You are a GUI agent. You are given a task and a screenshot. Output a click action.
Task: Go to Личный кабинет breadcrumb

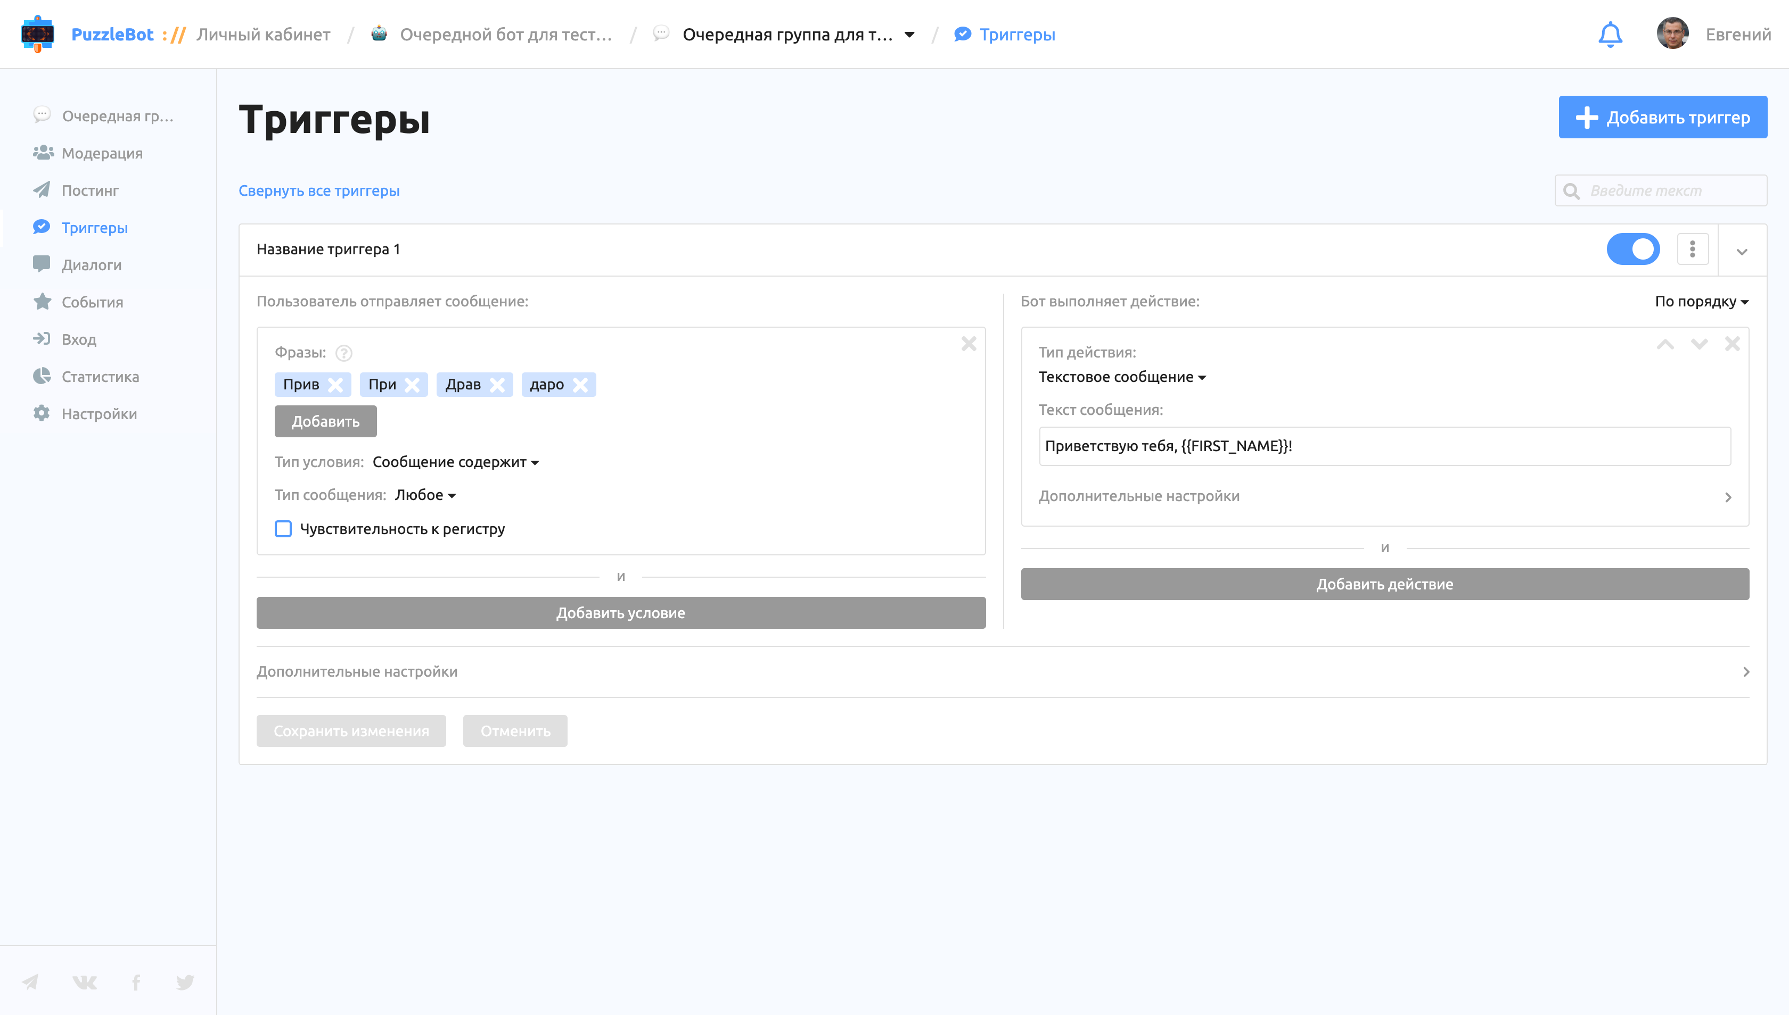pos(263,34)
